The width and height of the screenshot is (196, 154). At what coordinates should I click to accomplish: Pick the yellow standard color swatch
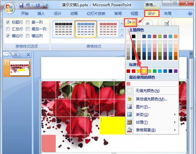point(144,71)
